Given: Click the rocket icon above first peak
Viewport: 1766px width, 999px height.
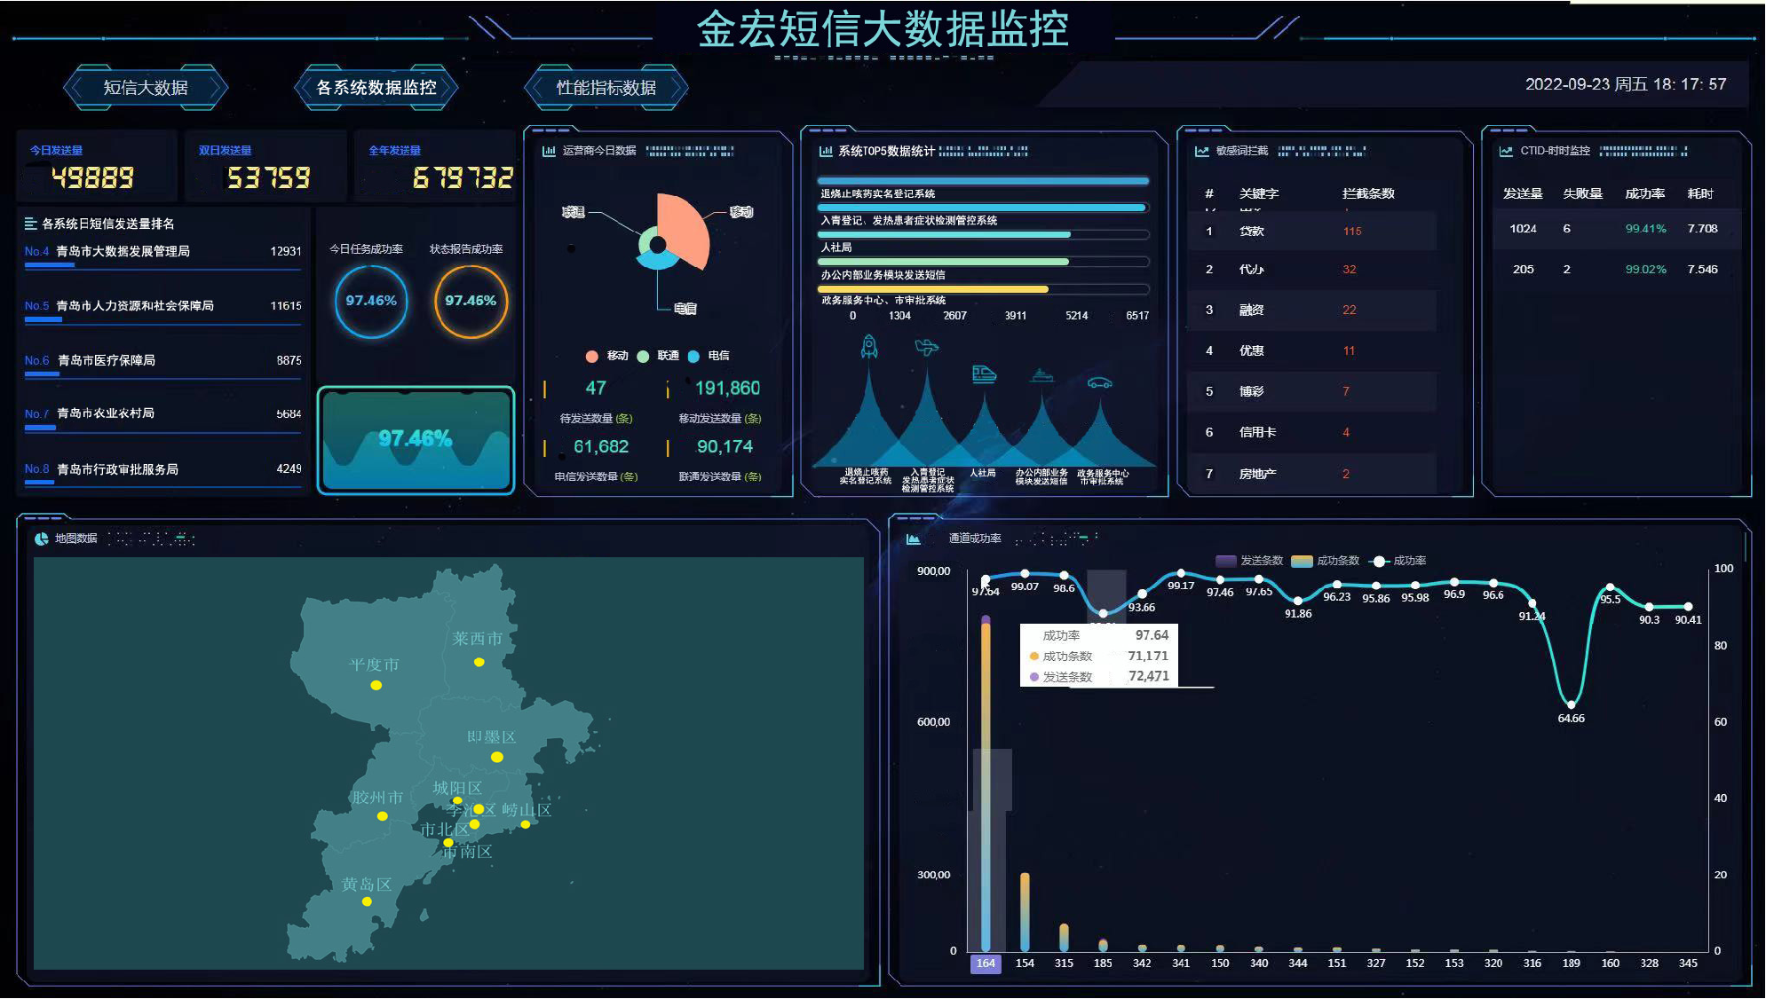Looking at the screenshot, I should pyautogui.click(x=869, y=346).
